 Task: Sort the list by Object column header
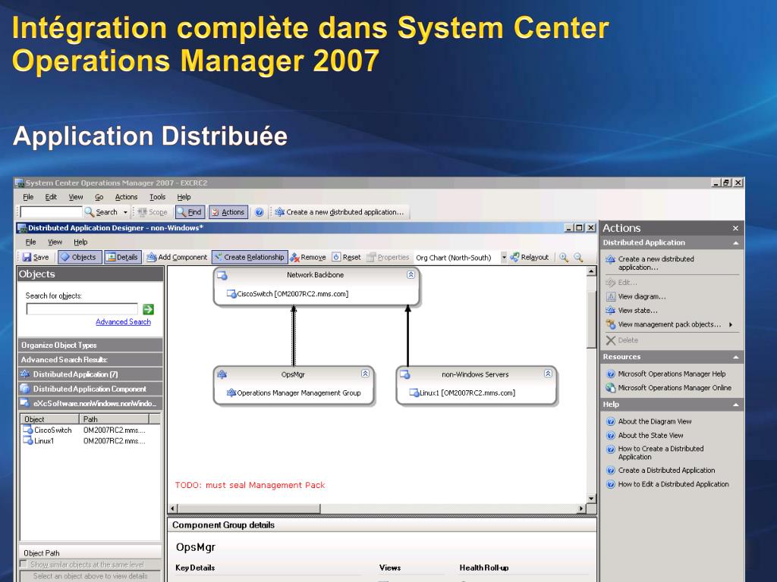[x=49, y=419]
